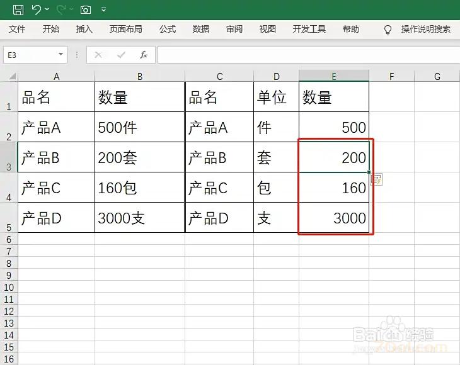Click the Cancel X icon in formula bar
Viewport: 460px width, 365px height.
(98, 55)
